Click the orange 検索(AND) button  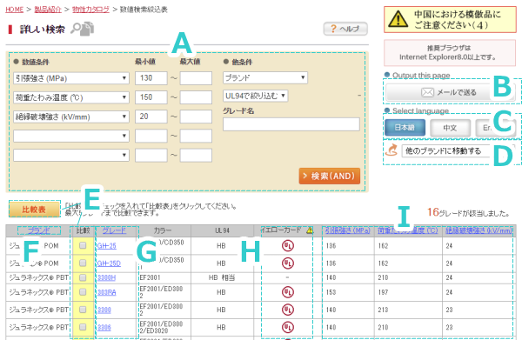(330, 176)
